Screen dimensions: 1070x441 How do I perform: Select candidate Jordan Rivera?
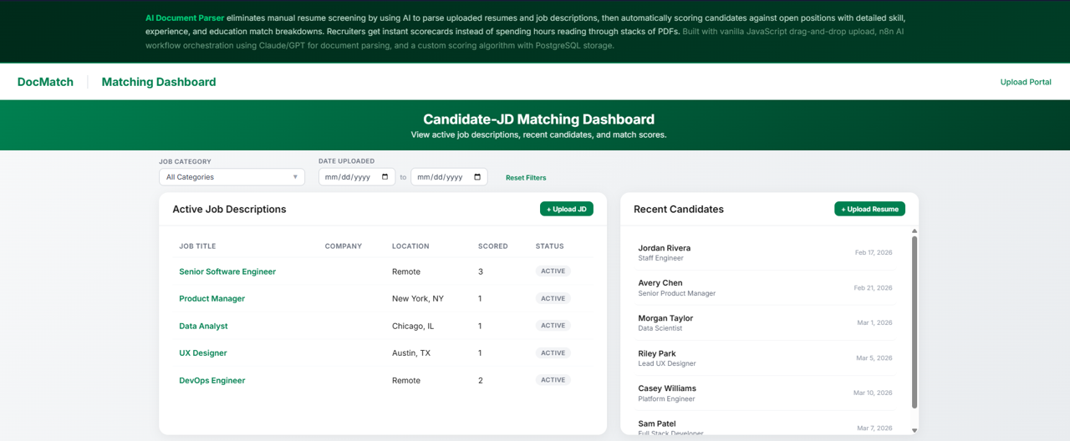[665, 248]
